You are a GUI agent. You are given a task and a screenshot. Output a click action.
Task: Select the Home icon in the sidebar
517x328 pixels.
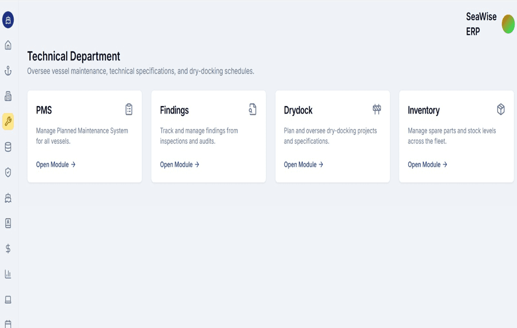(x=8, y=45)
